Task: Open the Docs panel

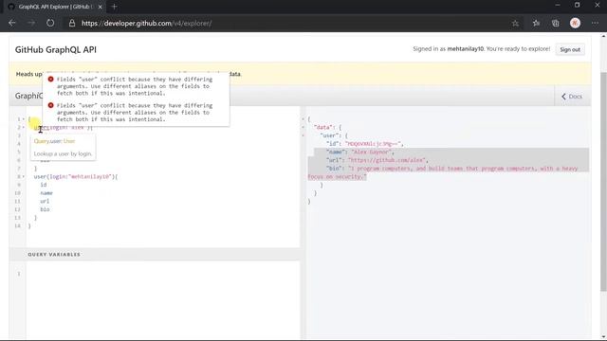Action: [572, 97]
